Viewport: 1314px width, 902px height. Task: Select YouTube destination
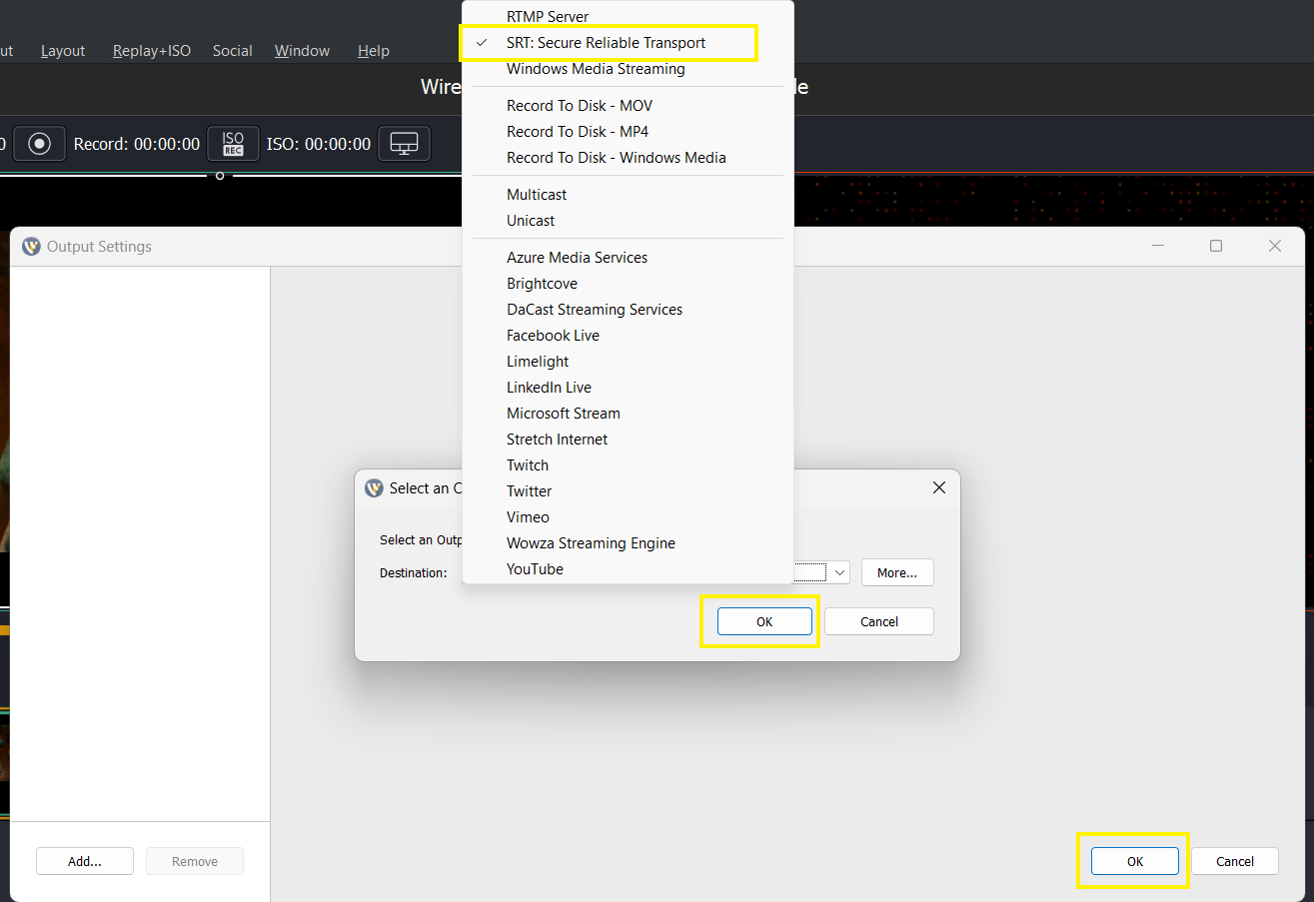tap(628, 569)
